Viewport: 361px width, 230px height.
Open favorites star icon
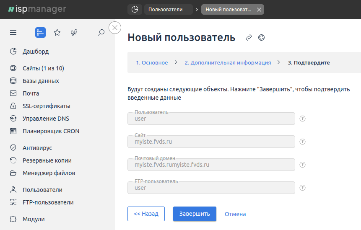(57, 32)
